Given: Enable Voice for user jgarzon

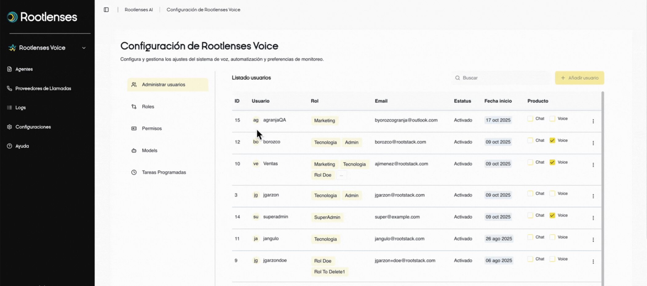Looking at the screenshot, I should (552, 193).
